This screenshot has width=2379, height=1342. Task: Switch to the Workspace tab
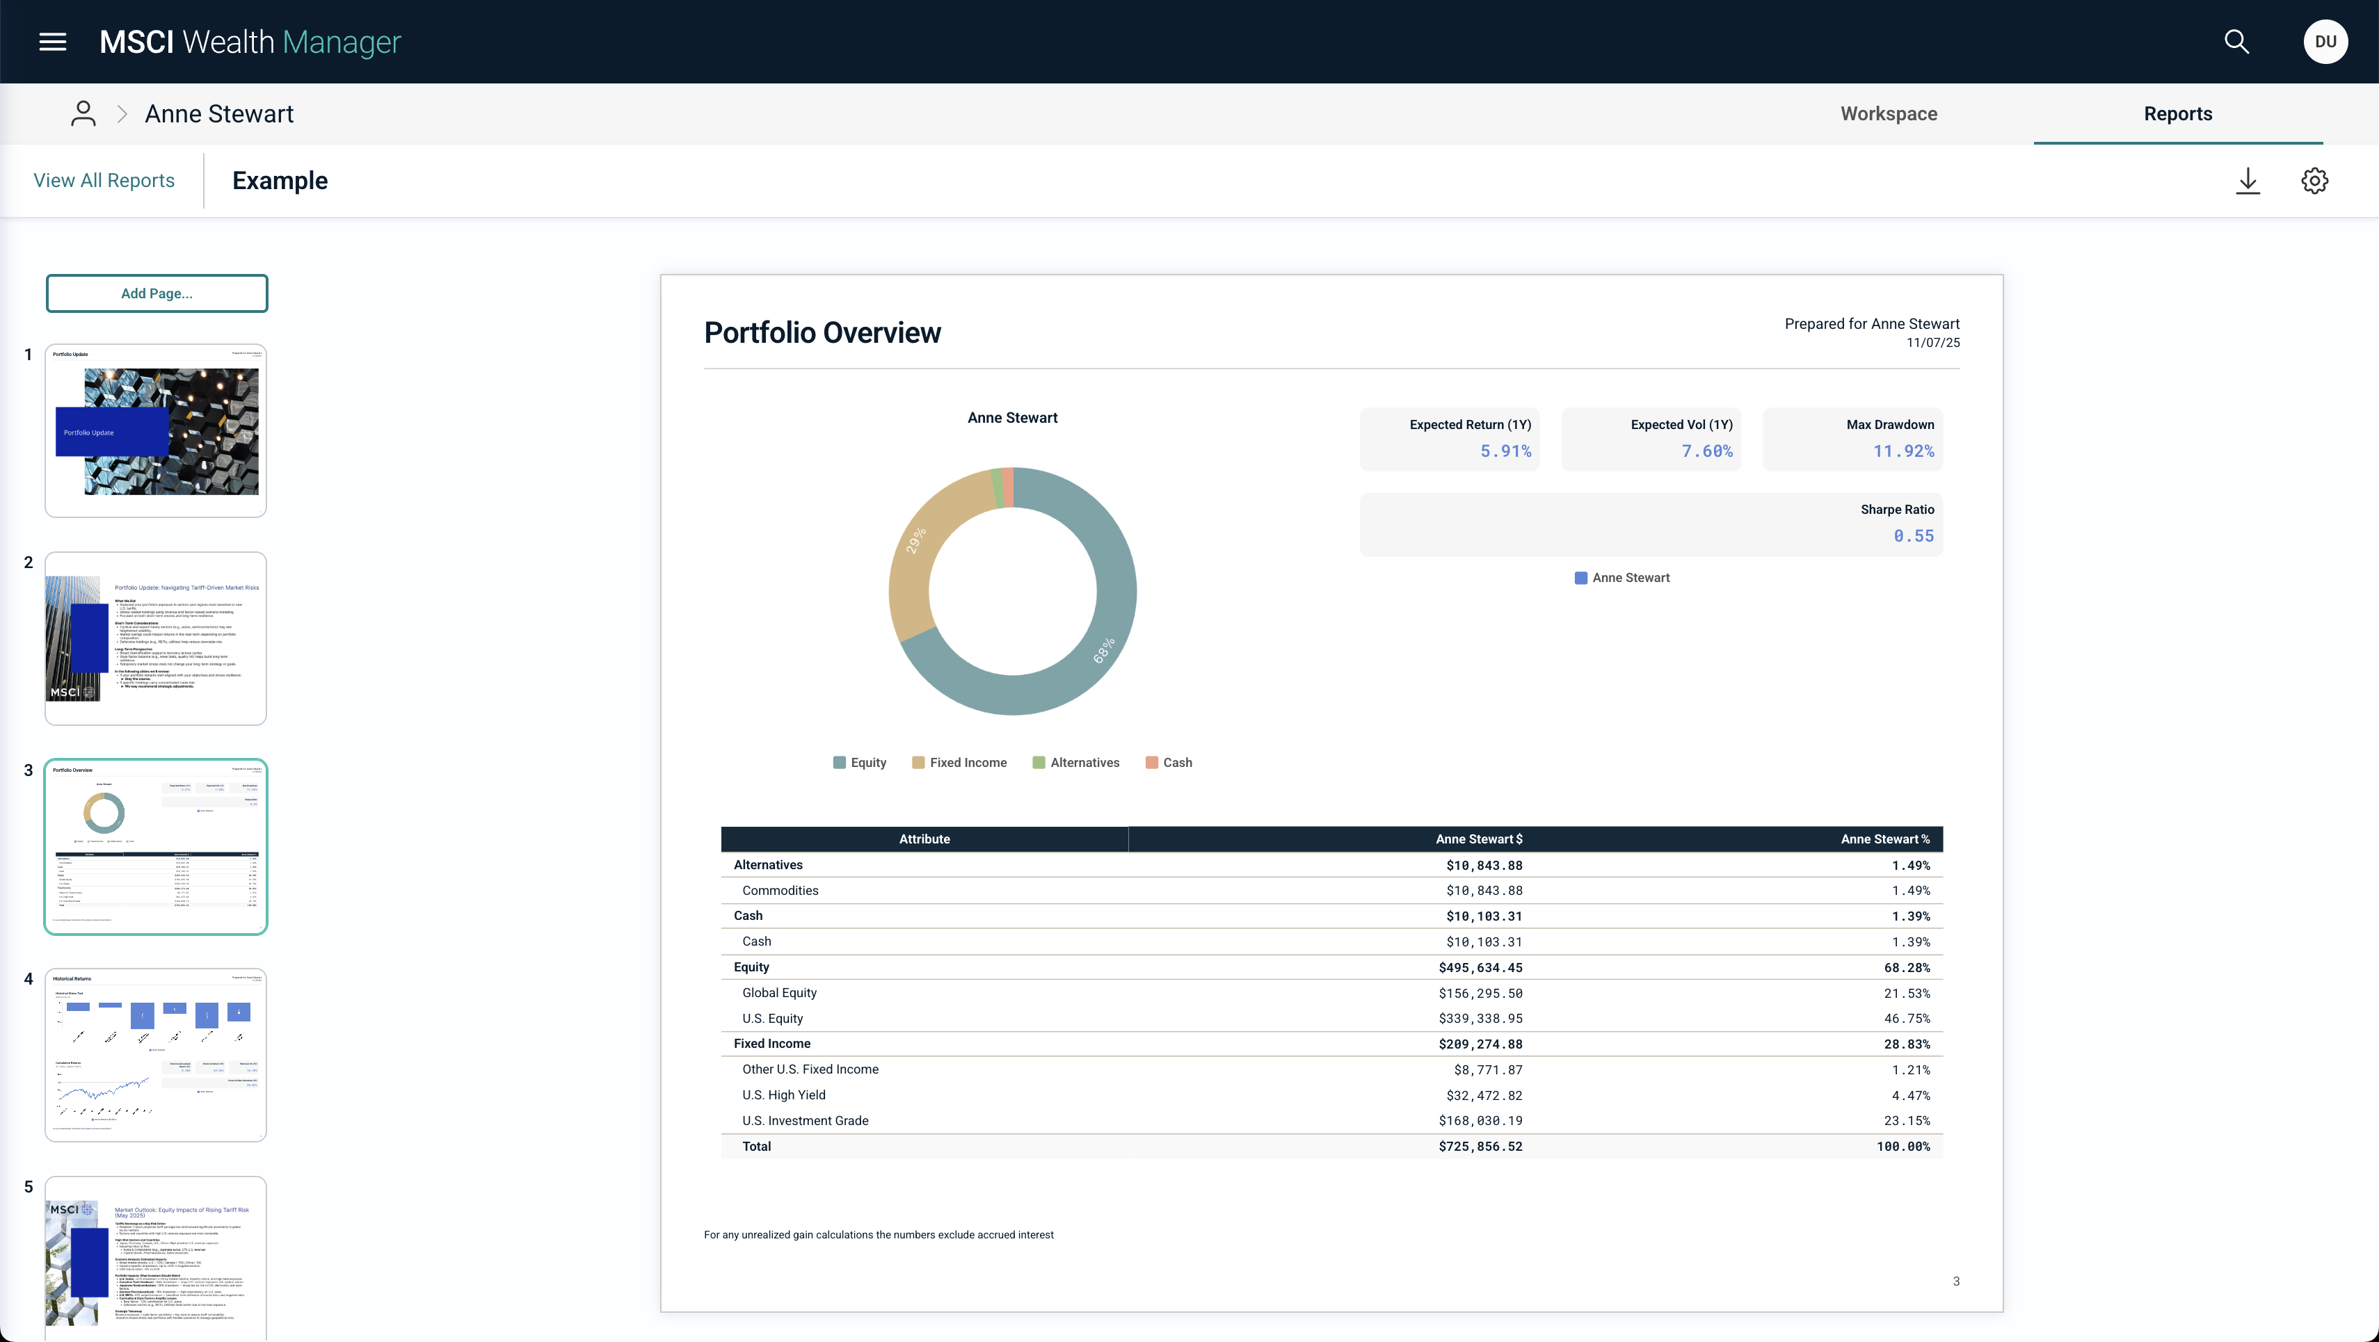click(x=1889, y=113)
